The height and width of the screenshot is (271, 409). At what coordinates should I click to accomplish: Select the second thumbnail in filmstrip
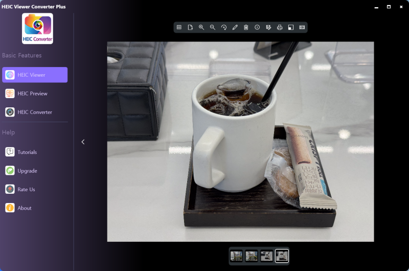click(252, 256)
